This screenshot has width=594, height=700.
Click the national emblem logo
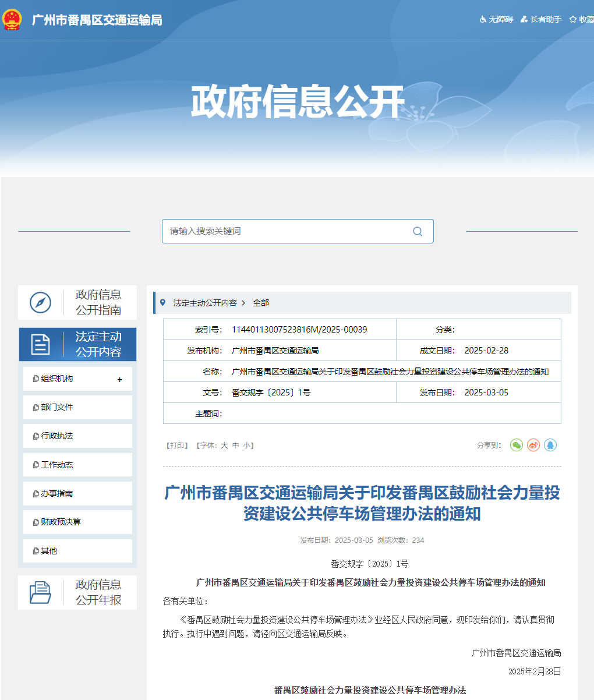coord(12,20)
